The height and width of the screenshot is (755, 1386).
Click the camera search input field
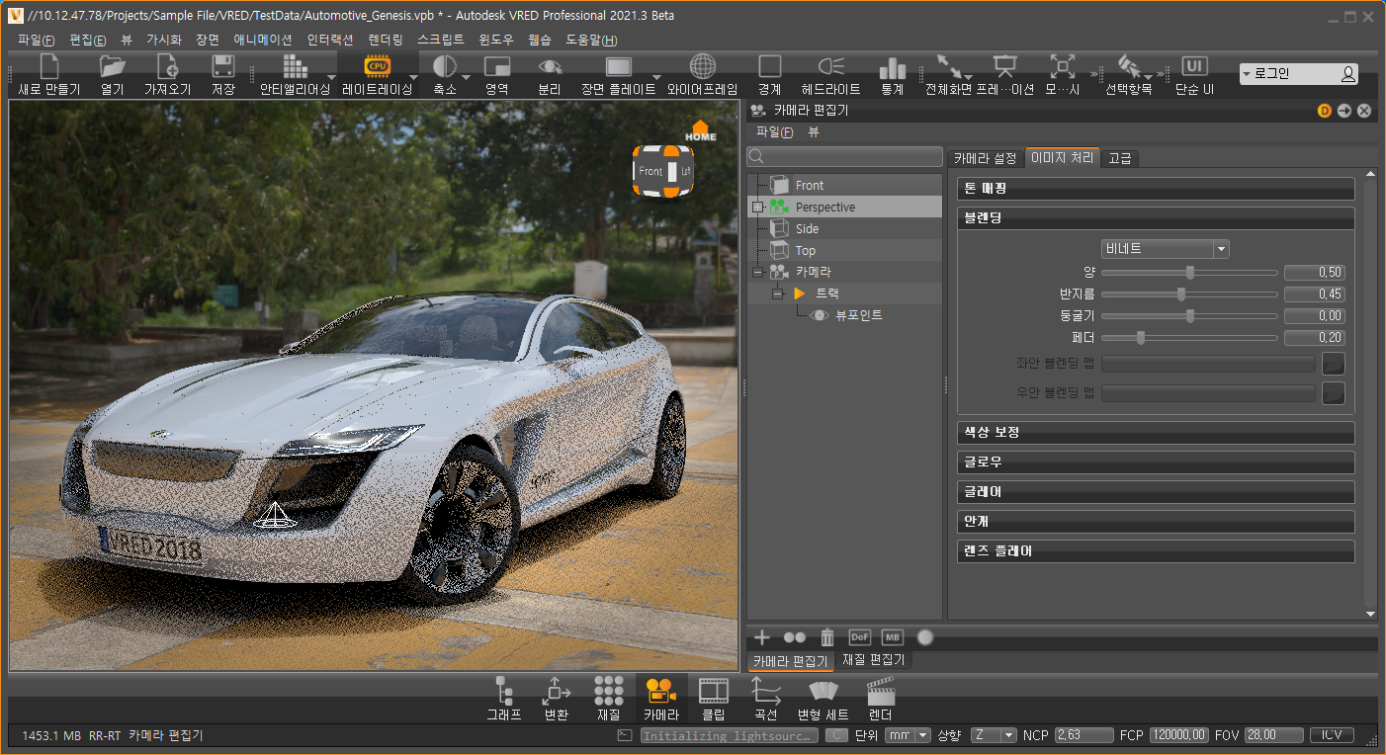click(845, 157)
